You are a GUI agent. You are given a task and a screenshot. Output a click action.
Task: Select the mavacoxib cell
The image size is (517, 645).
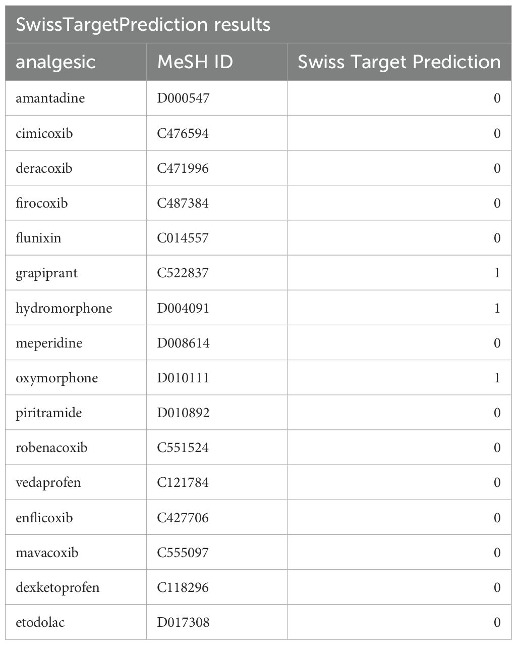pyautogui.click(x=47, y=553)
